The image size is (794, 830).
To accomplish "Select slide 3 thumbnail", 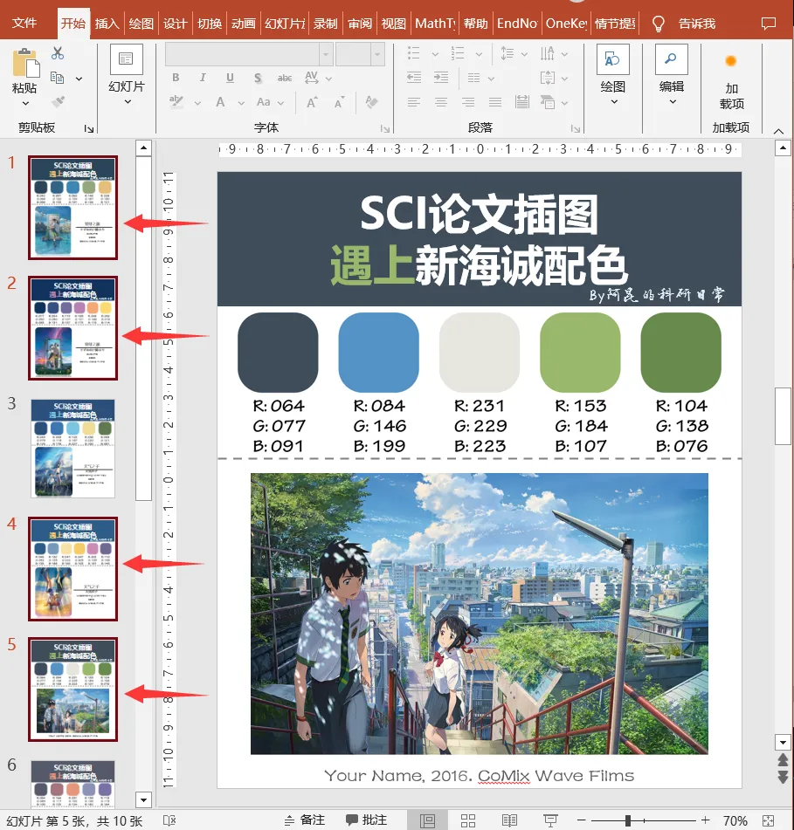I will (x=72, y=449).
